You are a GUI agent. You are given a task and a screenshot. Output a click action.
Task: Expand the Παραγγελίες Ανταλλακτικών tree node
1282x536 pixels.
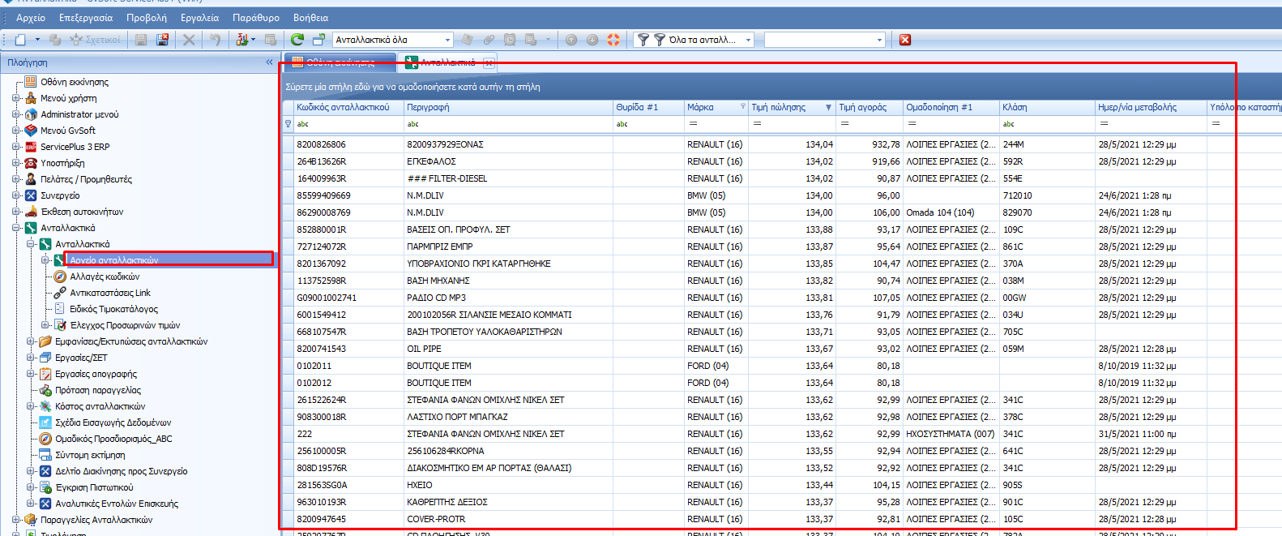(x=15, y=520)
